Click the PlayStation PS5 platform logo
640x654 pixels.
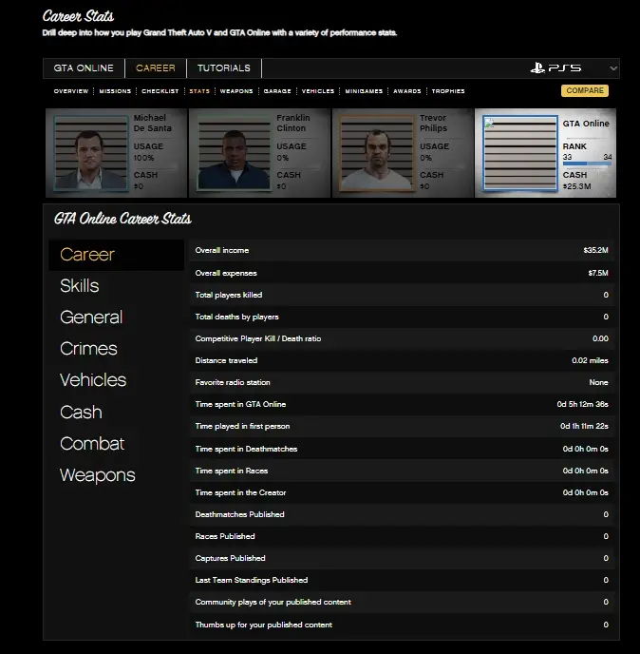pos(555,68)
